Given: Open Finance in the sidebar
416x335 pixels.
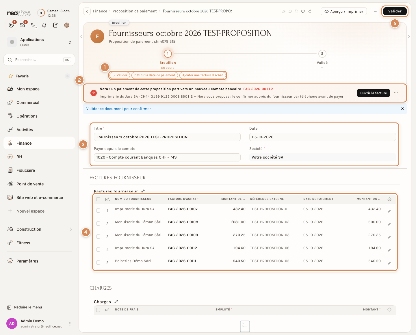Looking at the screenshot, I should pos(39,143).
